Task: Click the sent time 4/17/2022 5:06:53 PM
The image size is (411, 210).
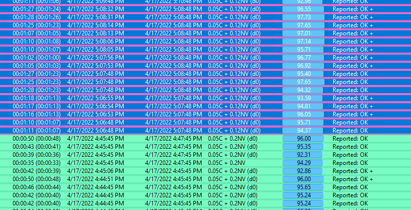Action: click(x=95, y=114)
